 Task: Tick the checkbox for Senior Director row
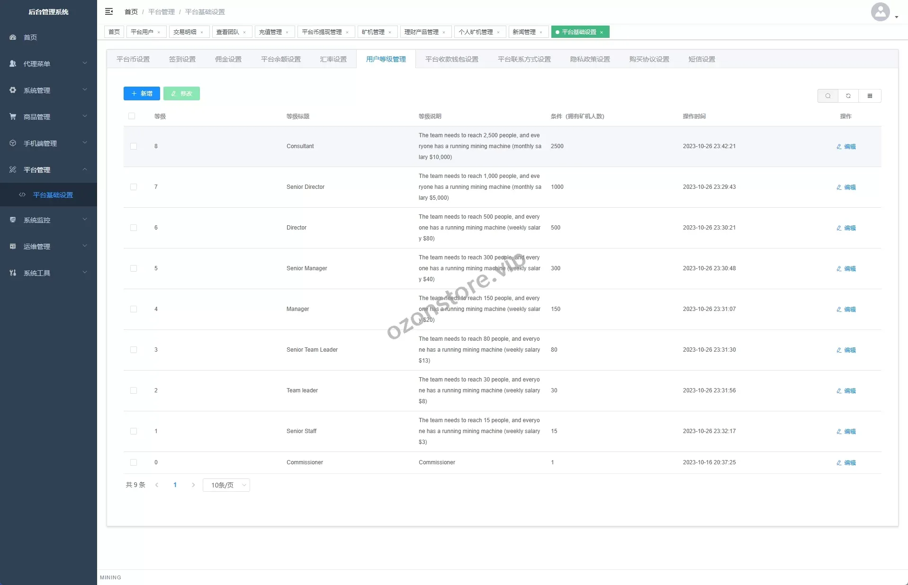click(x=134, y=187)
